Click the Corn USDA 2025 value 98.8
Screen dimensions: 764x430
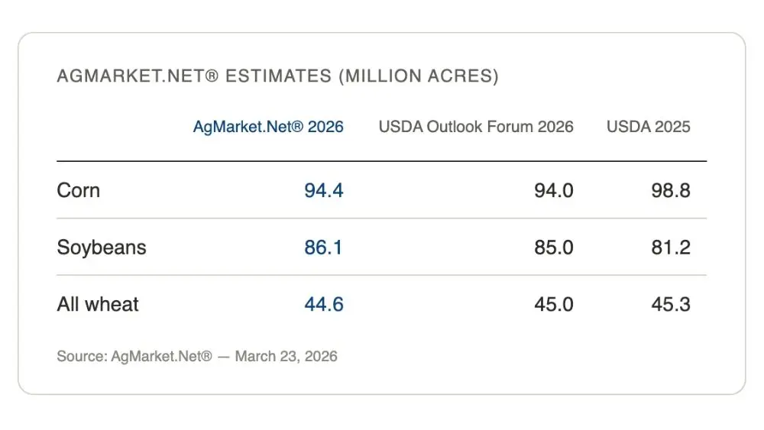(x=671, y=190)
